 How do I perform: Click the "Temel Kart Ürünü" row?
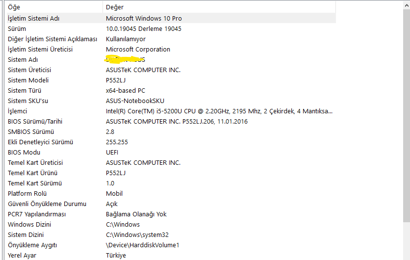pos(33,173)
